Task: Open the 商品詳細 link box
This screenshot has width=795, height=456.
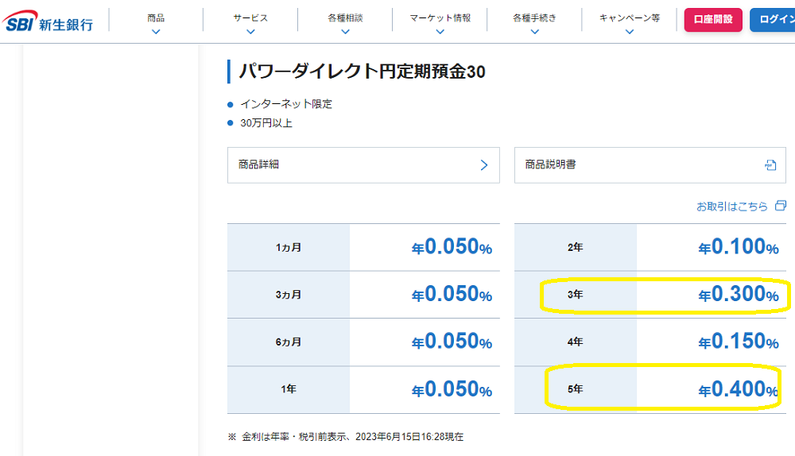Action: tap(363, 165)
